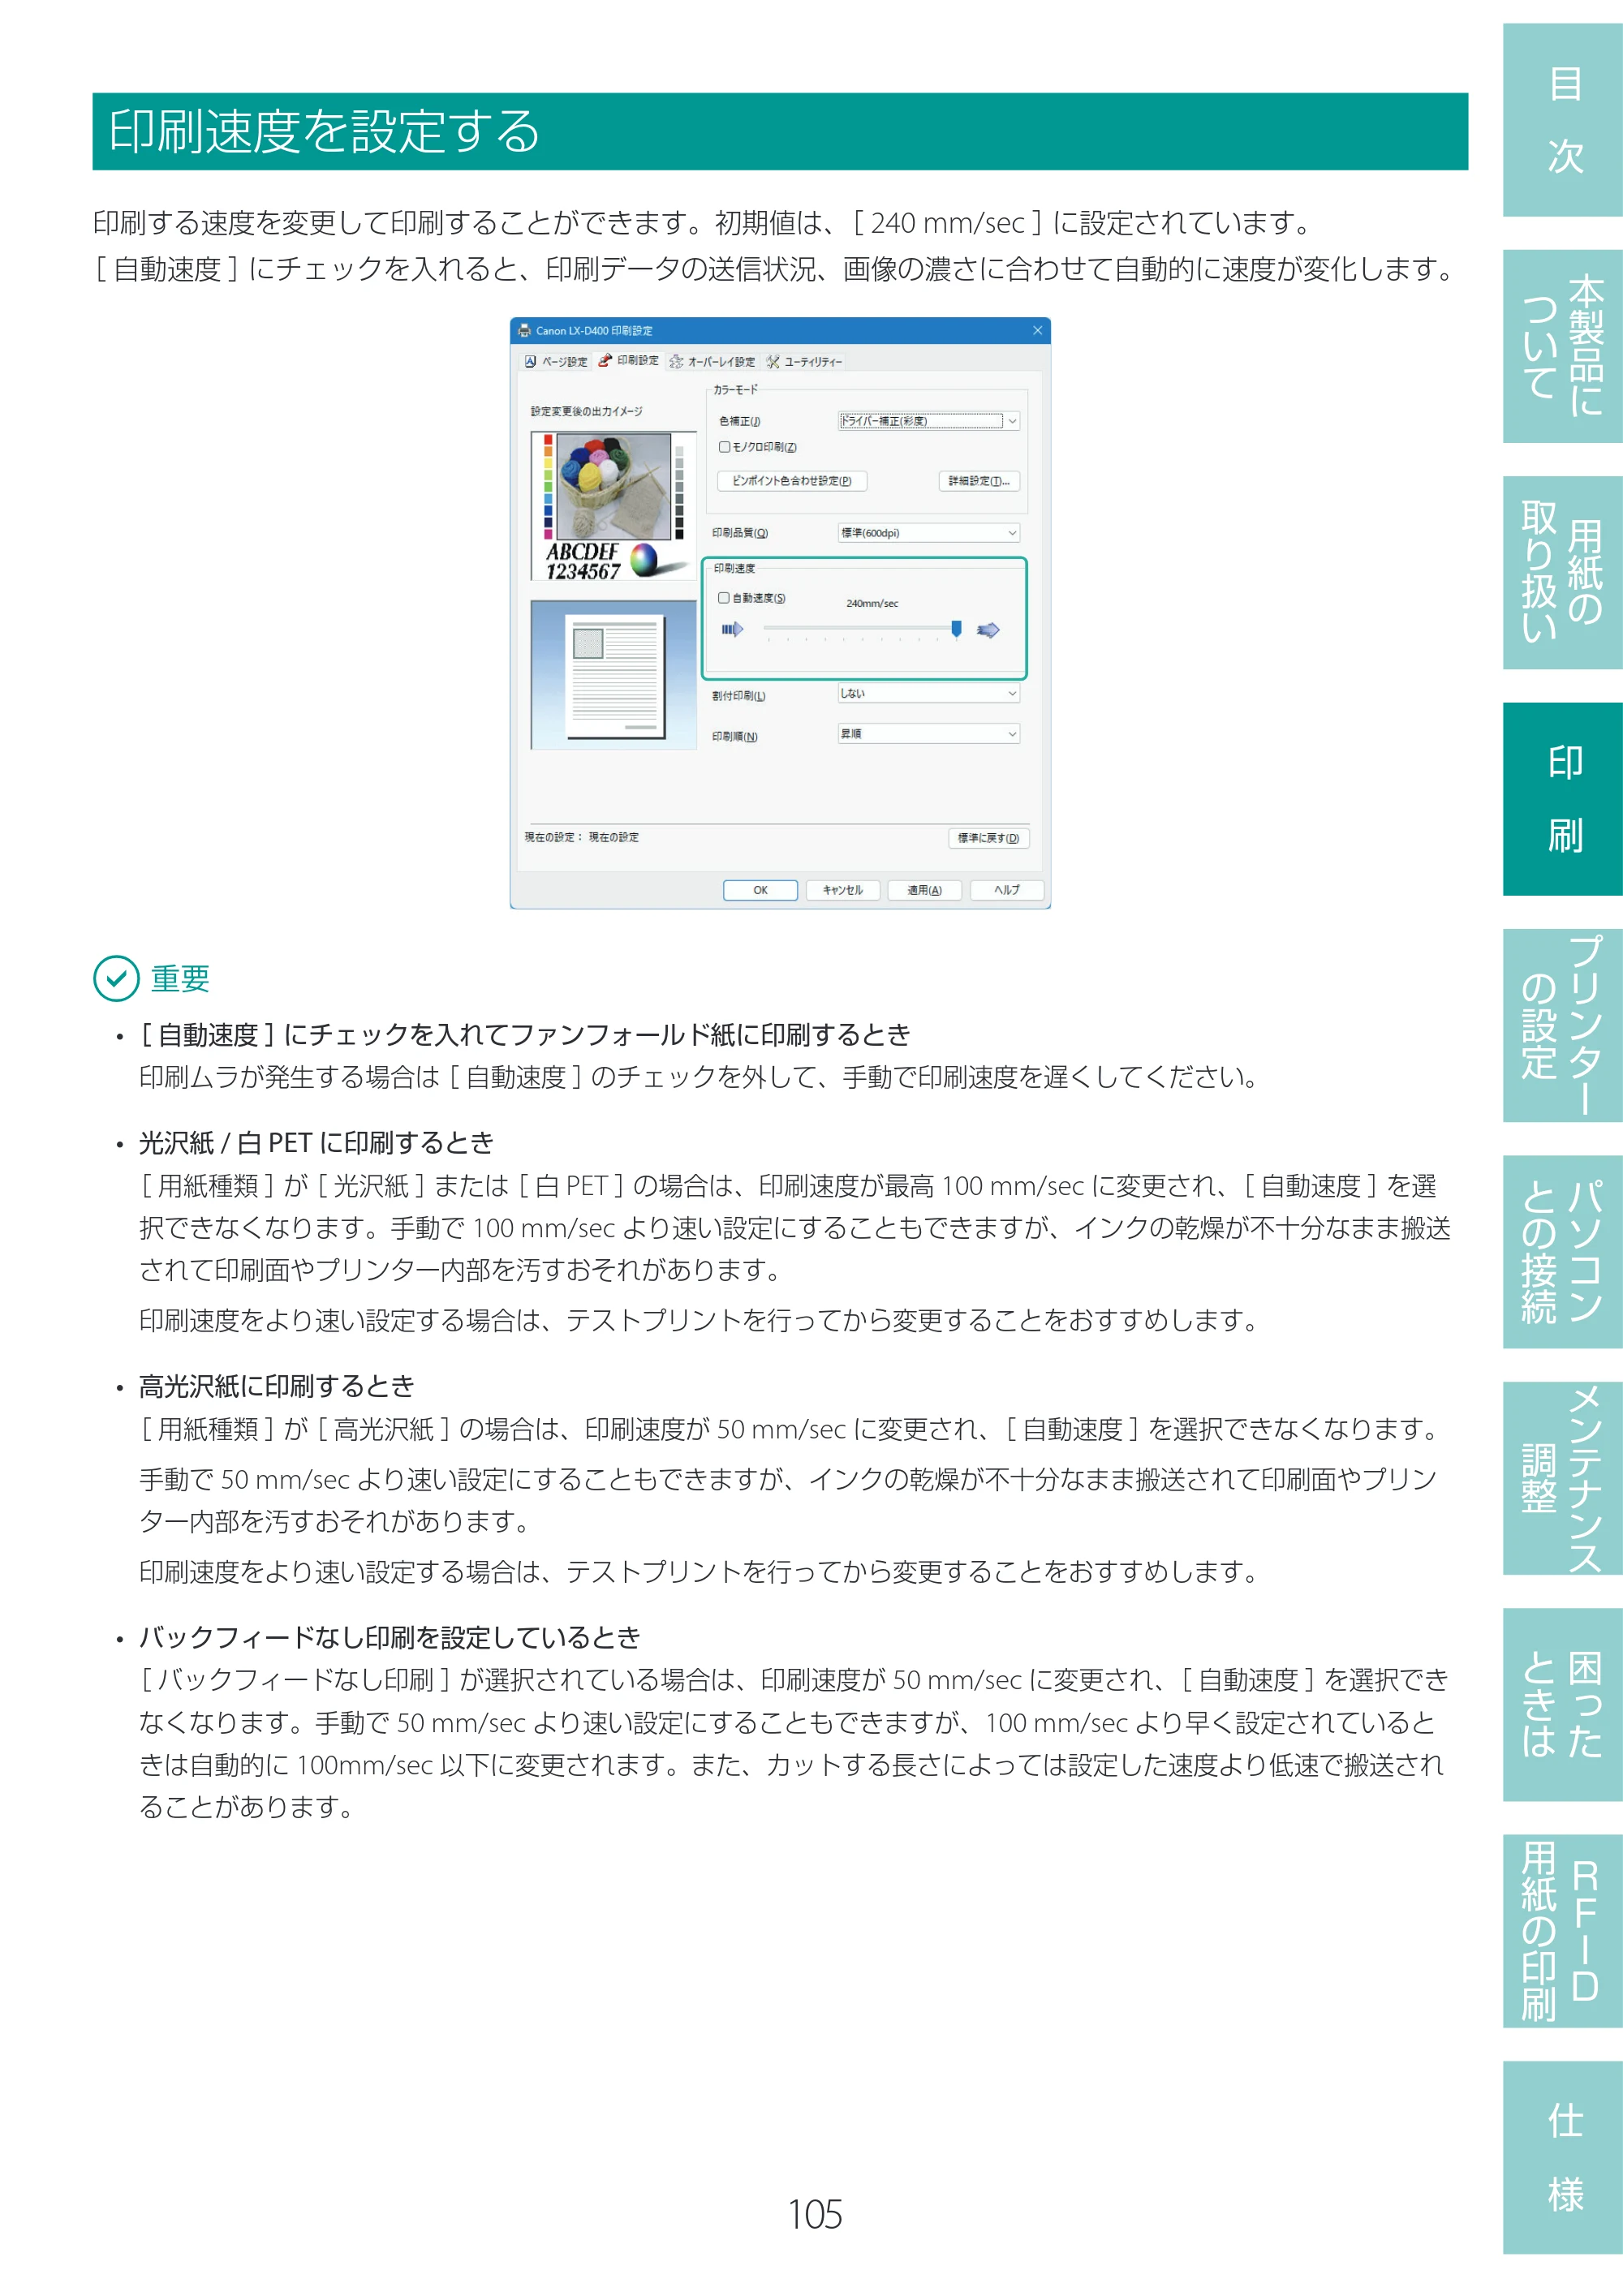Screen dimensions: 1623x2296
Task: Click the print speed slider thumb
Action: pos(956,628)
